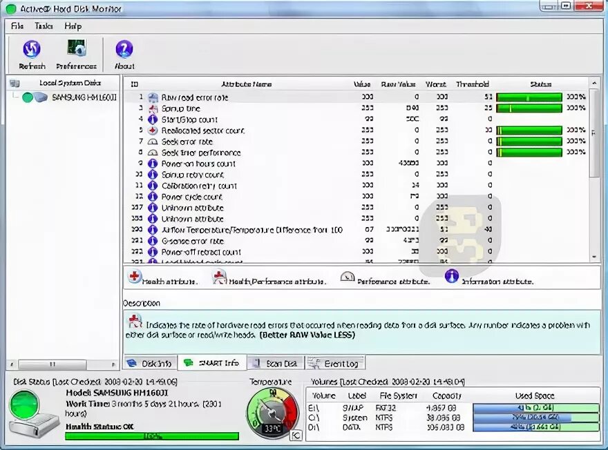Open the Preferences toolbar icon
The image size is (608, 450).
click(x=77, y=48)
